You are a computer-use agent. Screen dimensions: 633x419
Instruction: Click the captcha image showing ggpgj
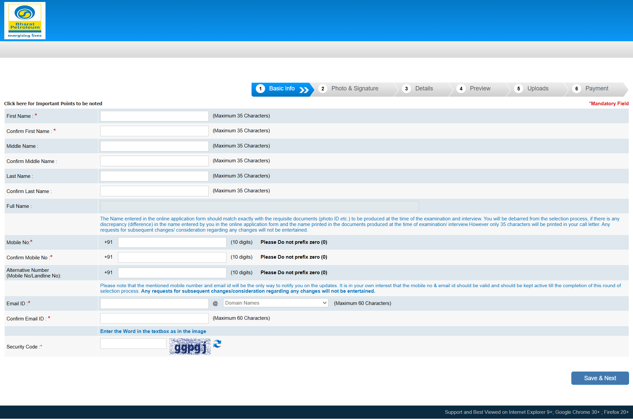click(x=190, y=347)
